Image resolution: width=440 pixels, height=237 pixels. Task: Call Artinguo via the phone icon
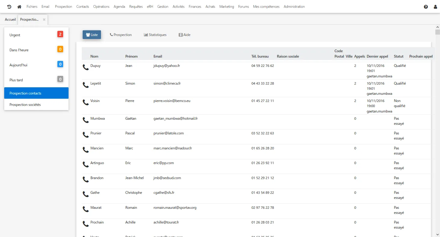[86, 165]
